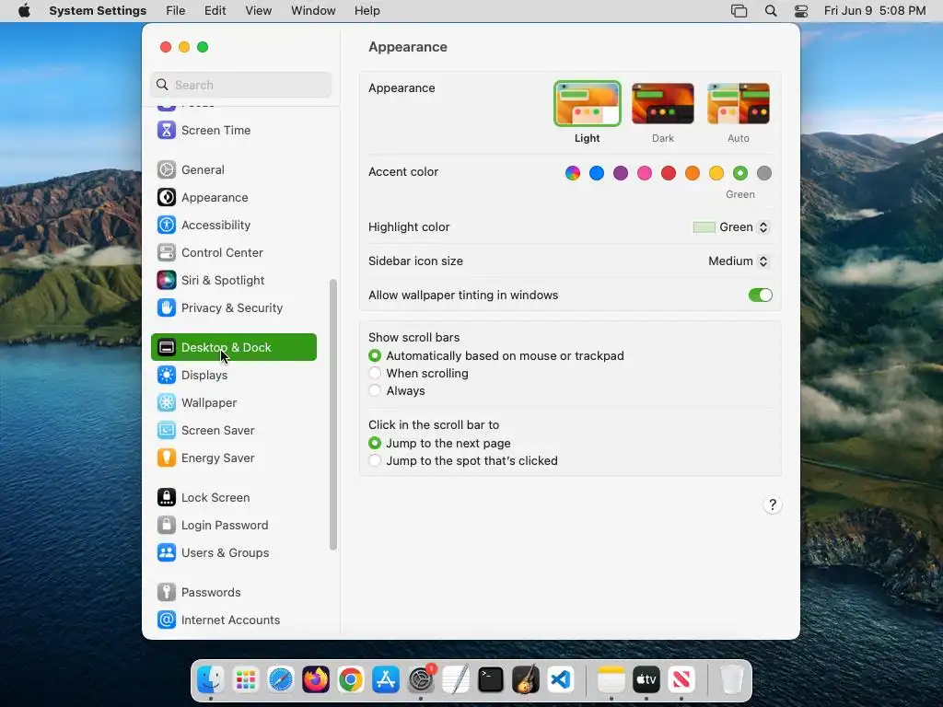Open the Trash in the Dock
This screenshot has height=707, width=943.
pos(732,680)
